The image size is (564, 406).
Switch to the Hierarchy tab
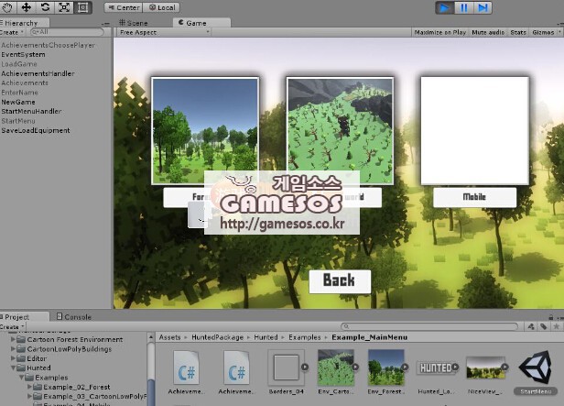pos(21,23)
